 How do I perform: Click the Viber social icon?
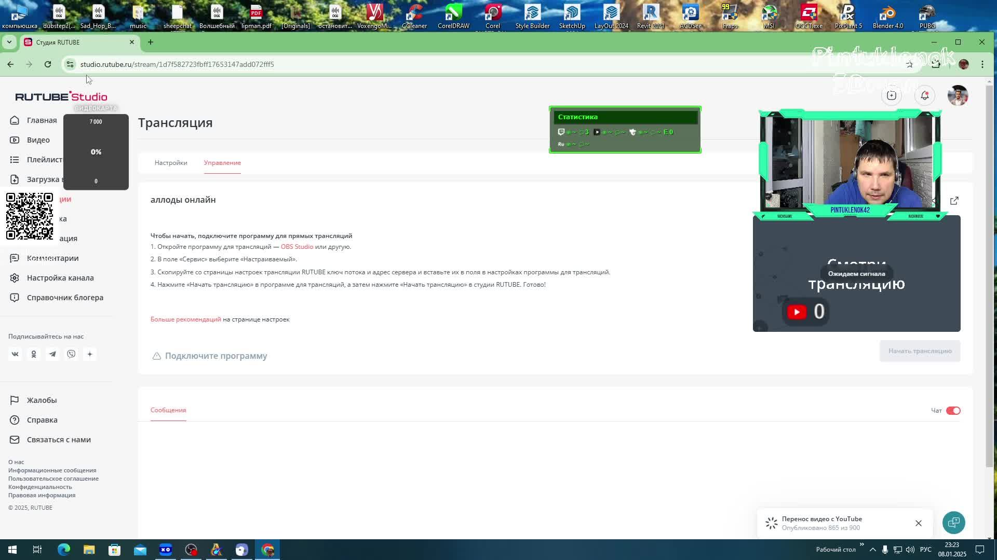coord(71,354)
